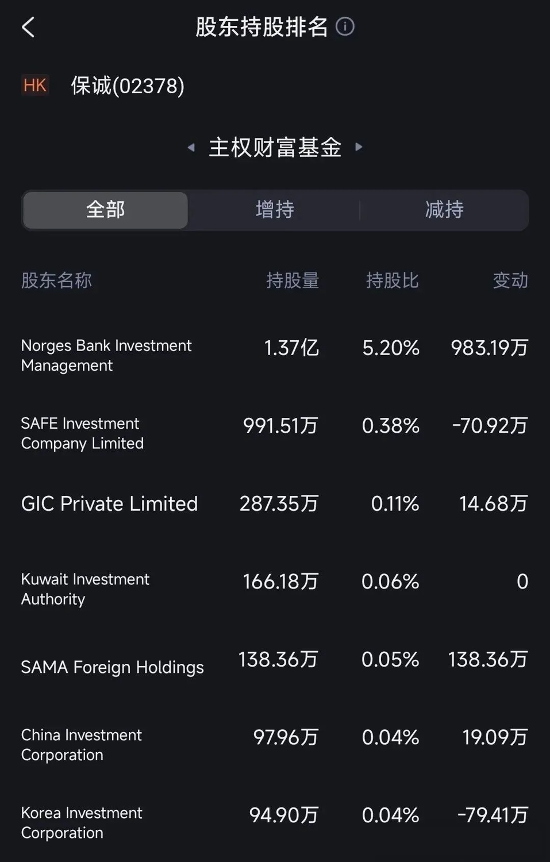
Task: Open GIC Private Limited shareholder row
Action: pyautogui.click(x=275, y=504)
